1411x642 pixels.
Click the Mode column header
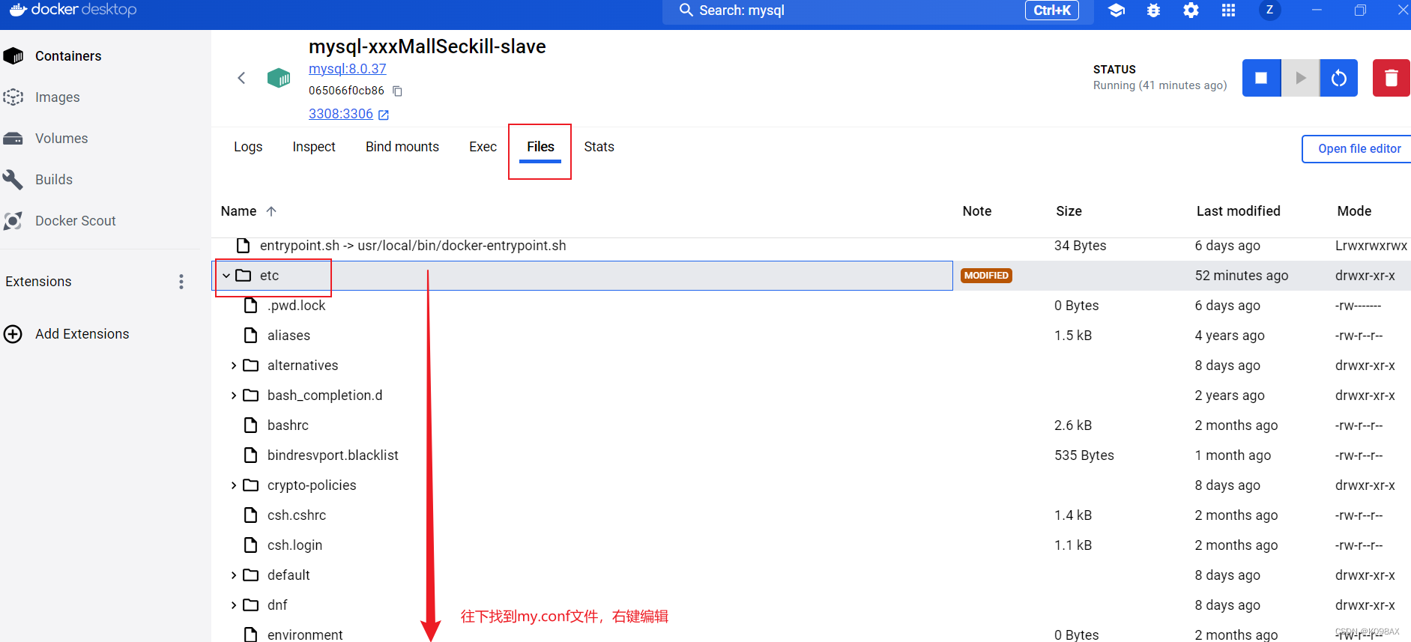point(1354,211)
